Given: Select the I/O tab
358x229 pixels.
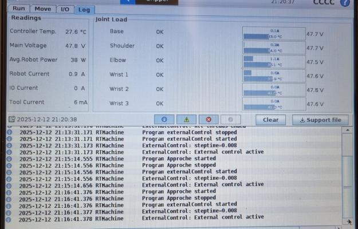Looking at the screenshot, I should pyautogui.click(x=65, y=9).
